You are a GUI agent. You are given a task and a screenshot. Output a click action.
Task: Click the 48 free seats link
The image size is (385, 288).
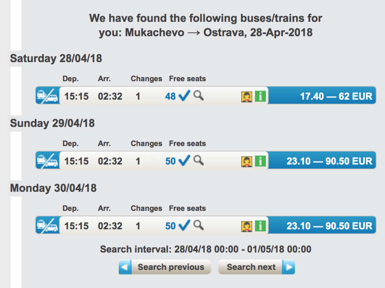click(170, 97)
